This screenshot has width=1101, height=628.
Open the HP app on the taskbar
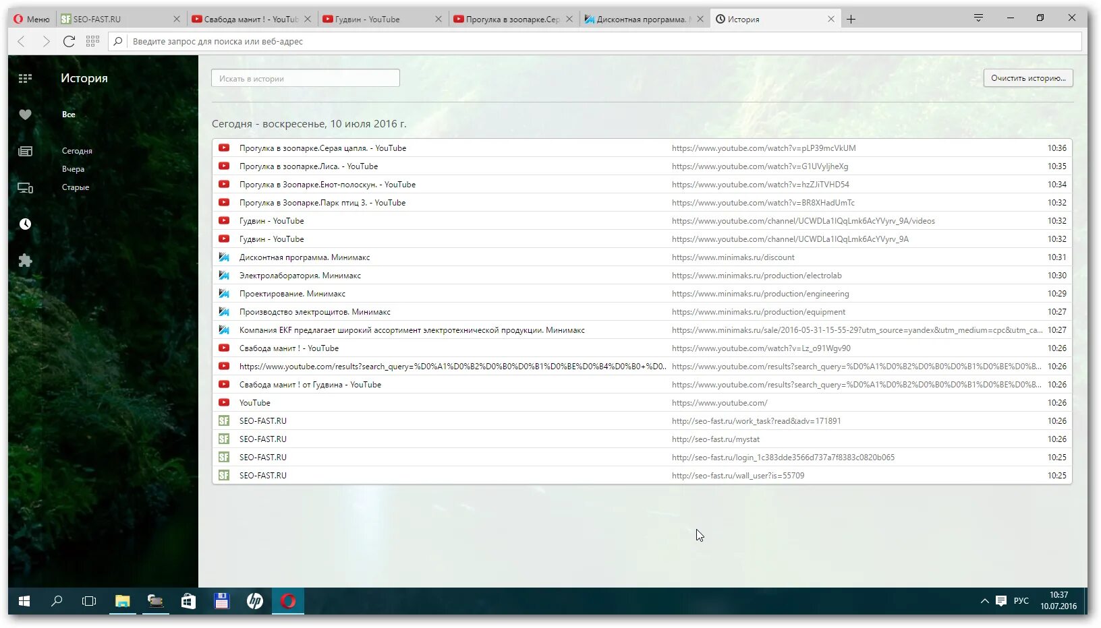click(255, 601)
